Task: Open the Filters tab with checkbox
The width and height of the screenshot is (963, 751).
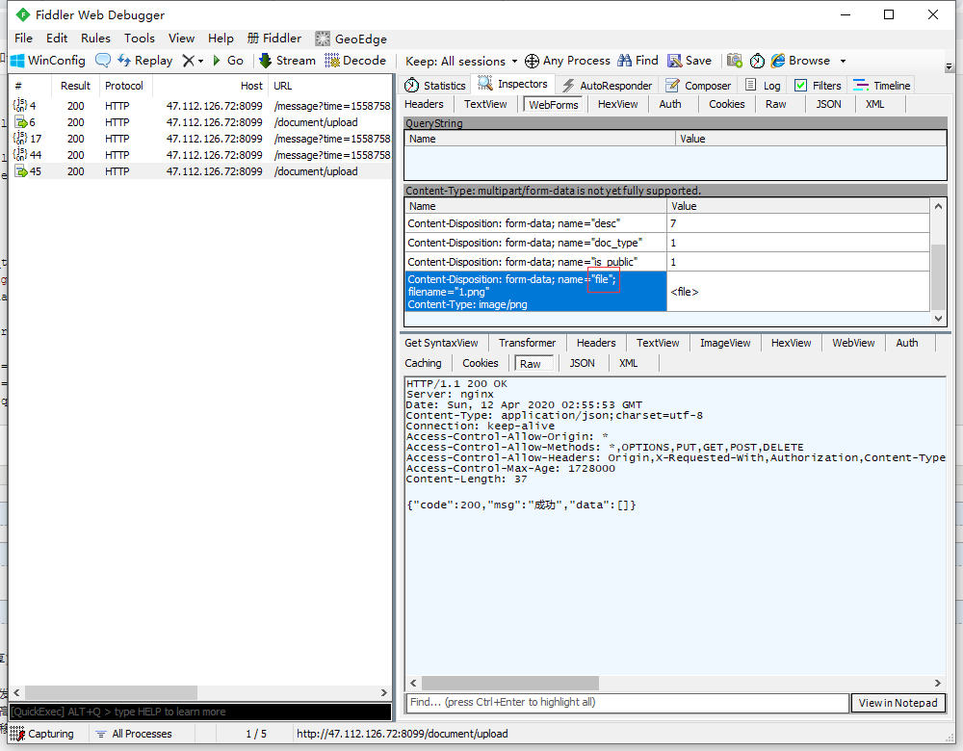Action: [817, 86]
